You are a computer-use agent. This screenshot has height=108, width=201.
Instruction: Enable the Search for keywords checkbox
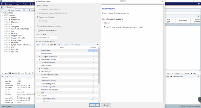tap(93, 87)
